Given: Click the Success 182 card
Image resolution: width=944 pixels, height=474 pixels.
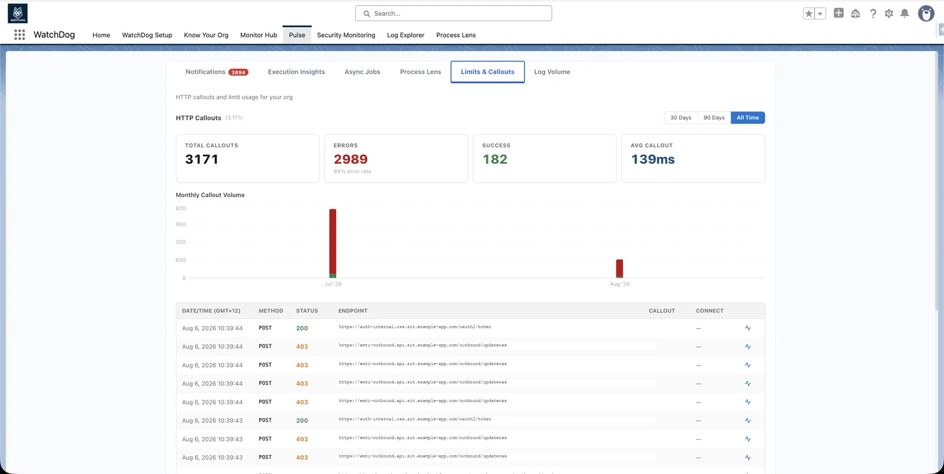Looking at the screenshot, I should tap(545, 159).
